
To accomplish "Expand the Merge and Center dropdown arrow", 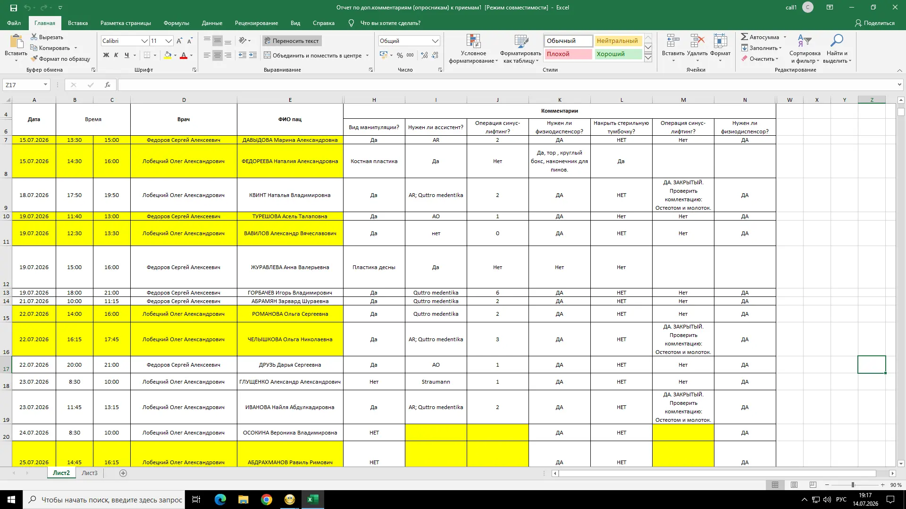I will (367, 55).
